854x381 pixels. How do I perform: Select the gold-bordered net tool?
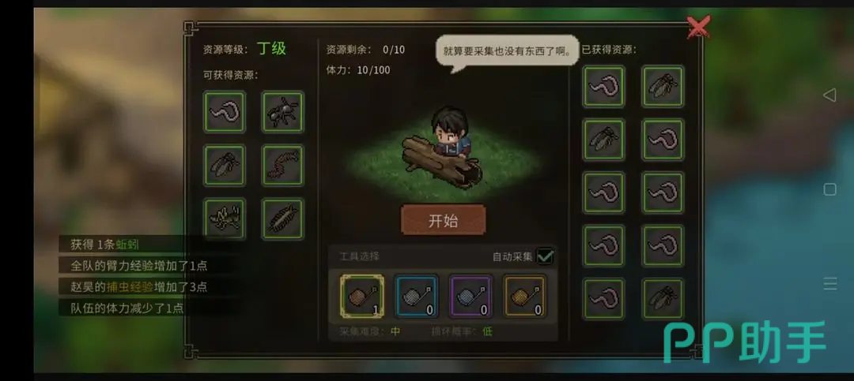pyautogui.click(x=524, y=297)
